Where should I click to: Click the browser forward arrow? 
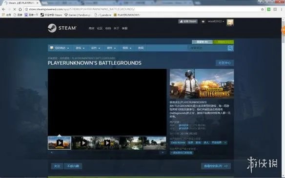tap(9, 9)
